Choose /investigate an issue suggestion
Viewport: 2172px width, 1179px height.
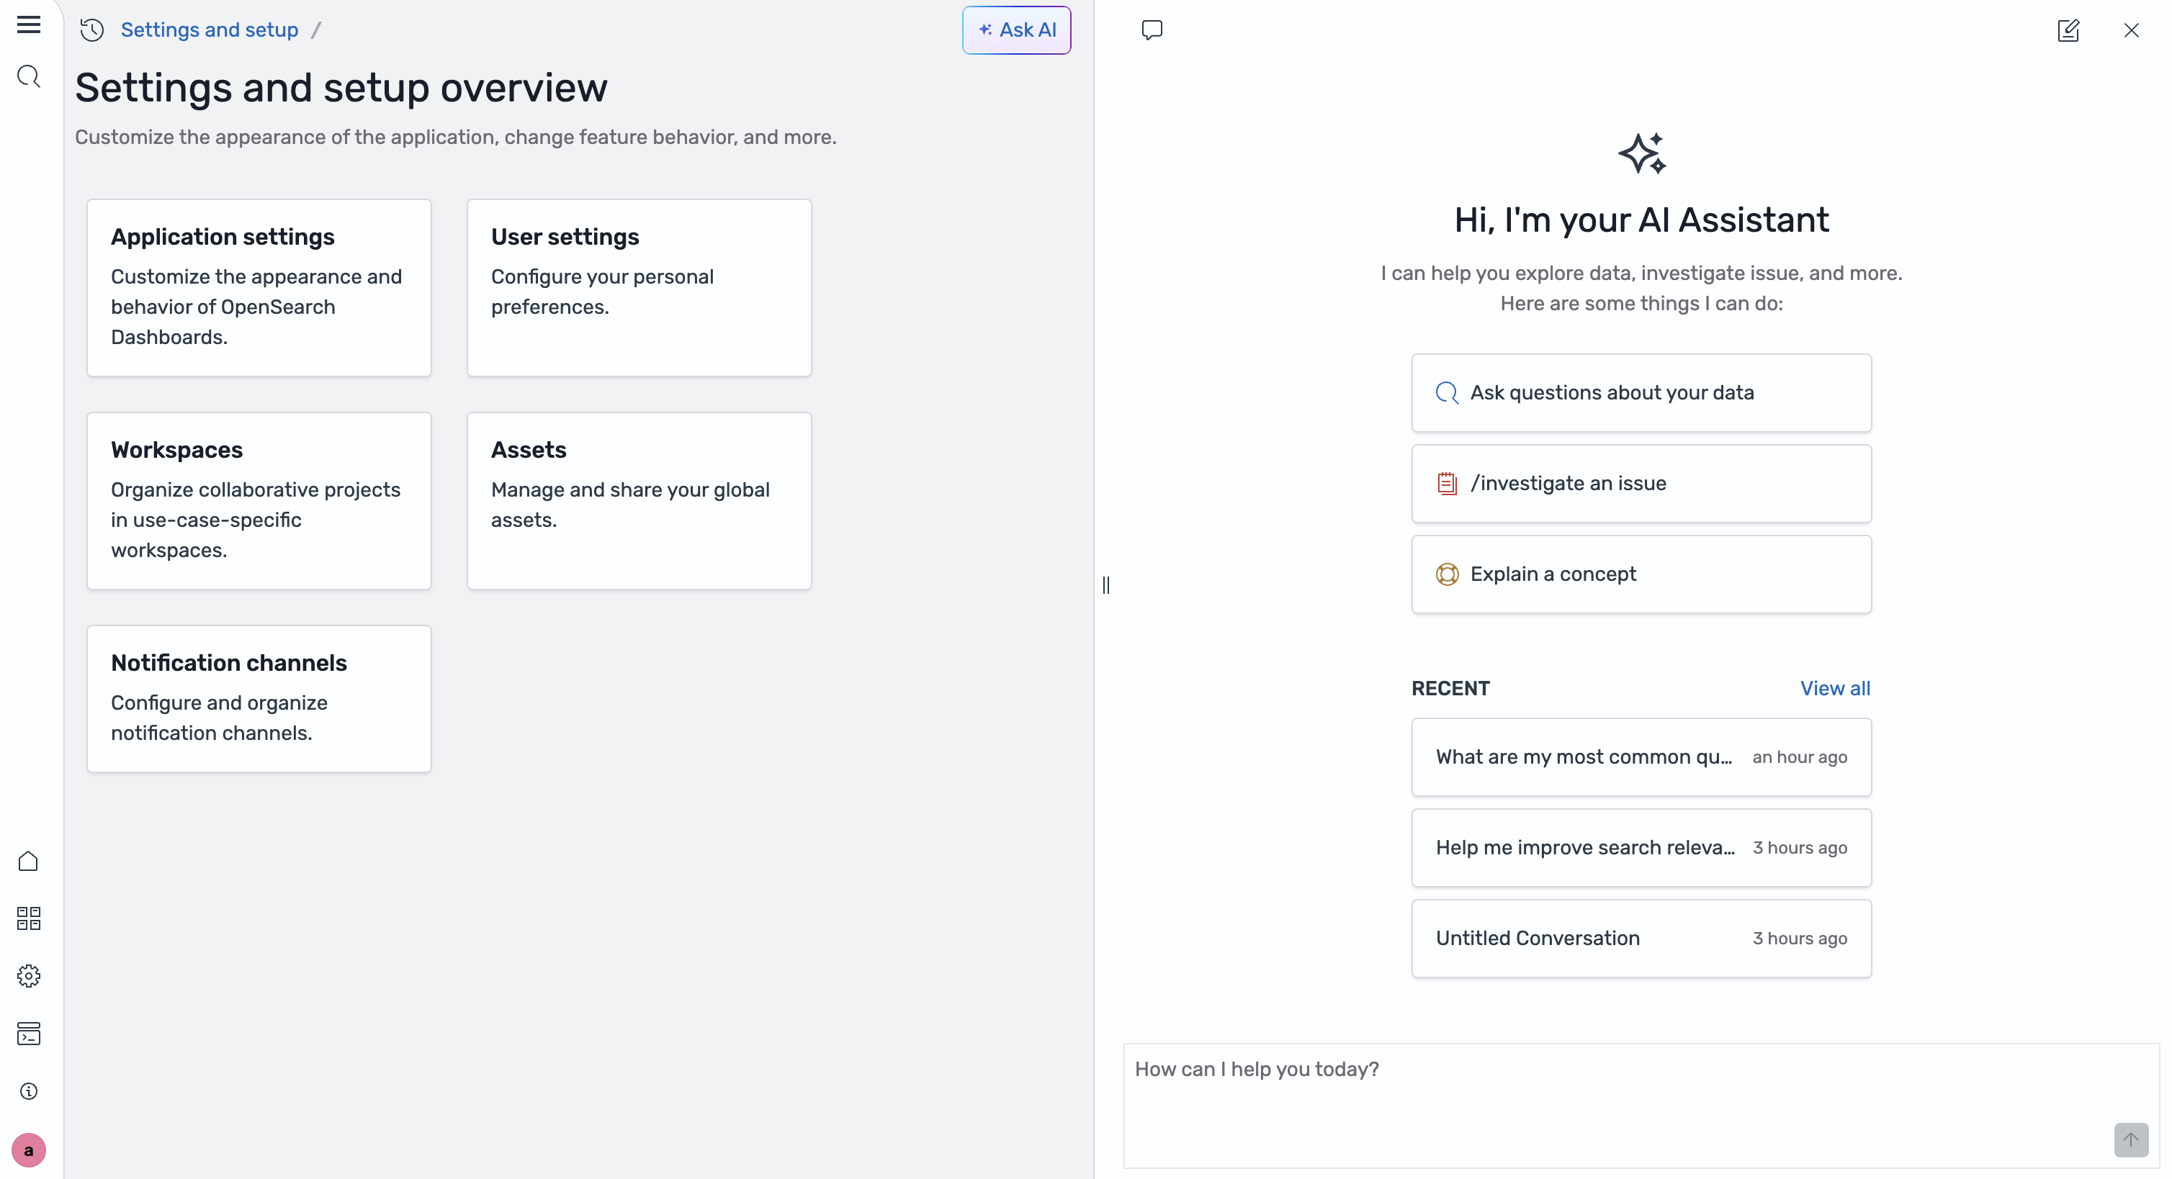point(1641,484)
